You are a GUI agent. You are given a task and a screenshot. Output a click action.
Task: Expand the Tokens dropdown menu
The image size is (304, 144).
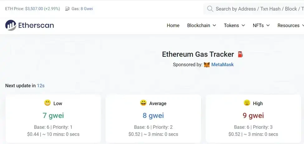pyautogui.click(x=234, y=25)
